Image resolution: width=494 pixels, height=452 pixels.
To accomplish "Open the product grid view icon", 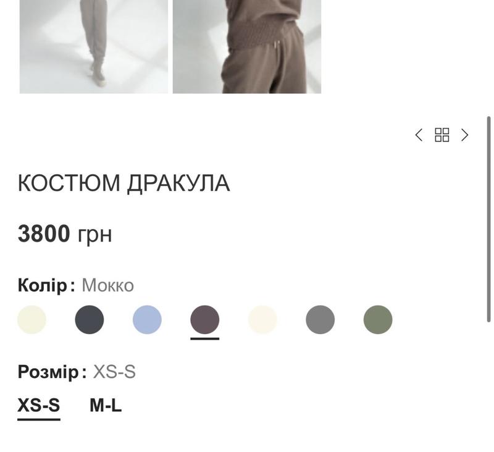I will [442, 135].
